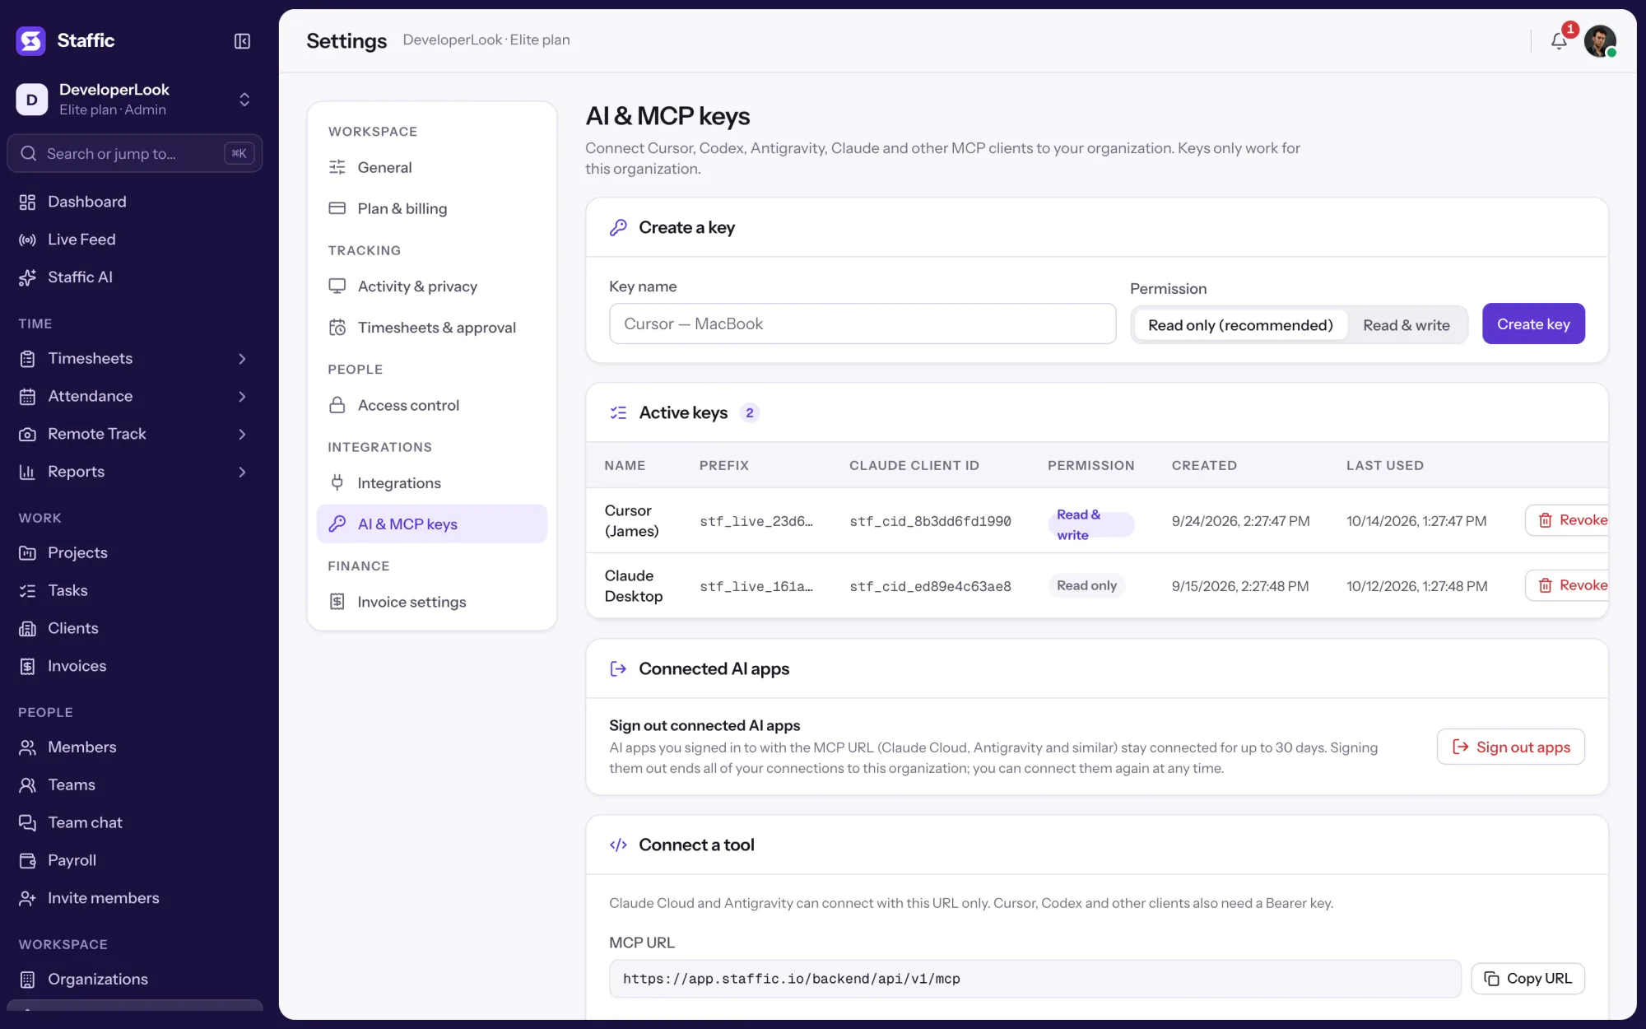Open Invoice settings page
Viewport: 1646px width, 1029px height.
point(431,603)
